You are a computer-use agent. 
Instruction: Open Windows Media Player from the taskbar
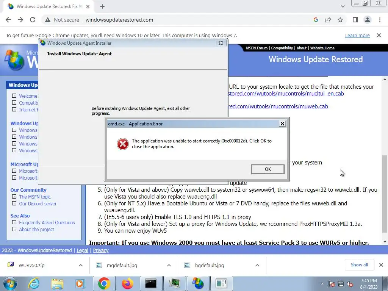[x=80, y=283]
